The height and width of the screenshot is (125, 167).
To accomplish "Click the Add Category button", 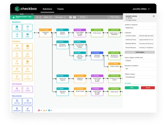I will (x=140, y=52).
